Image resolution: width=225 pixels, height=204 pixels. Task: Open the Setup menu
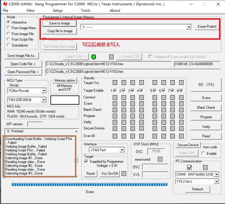click(x=57, y=11)
